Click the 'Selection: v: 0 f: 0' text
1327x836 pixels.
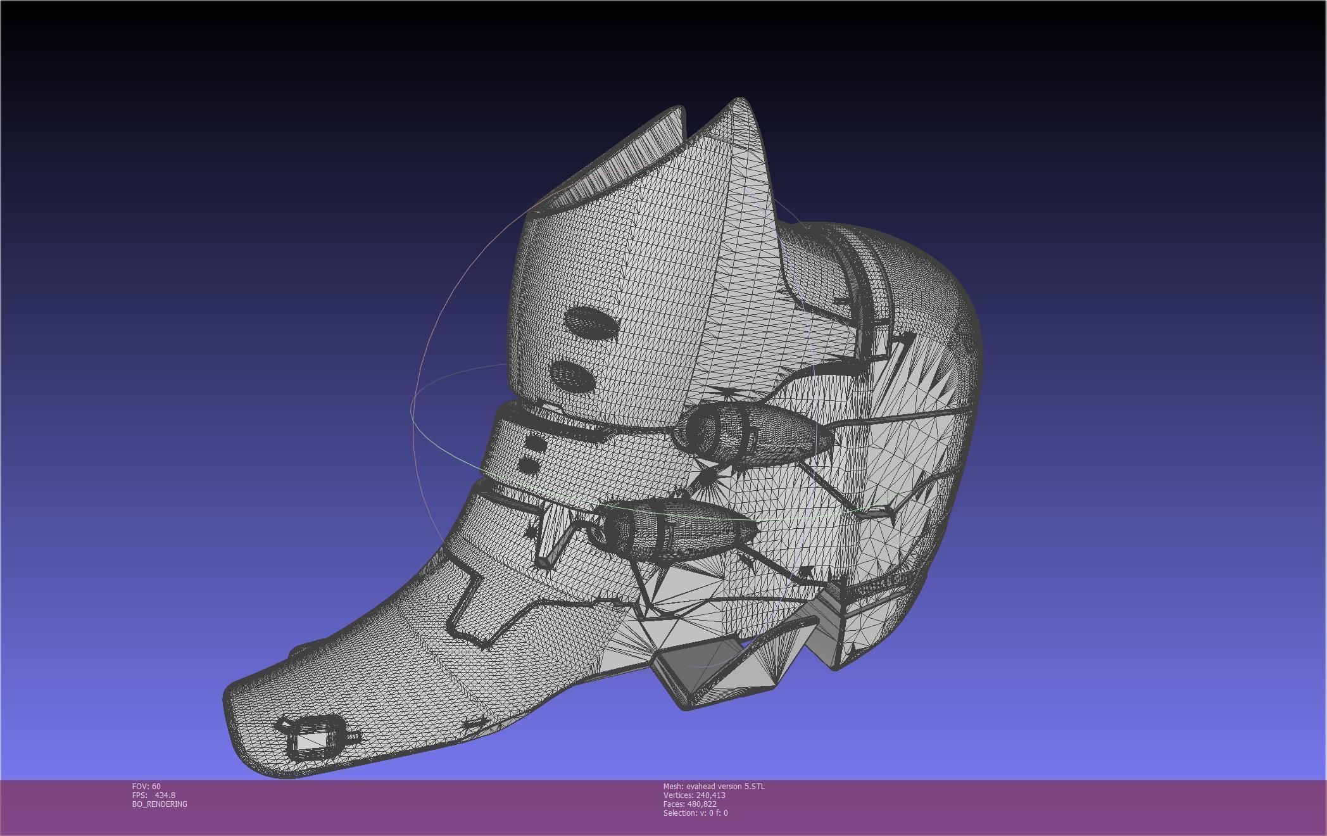click(695, 813)
